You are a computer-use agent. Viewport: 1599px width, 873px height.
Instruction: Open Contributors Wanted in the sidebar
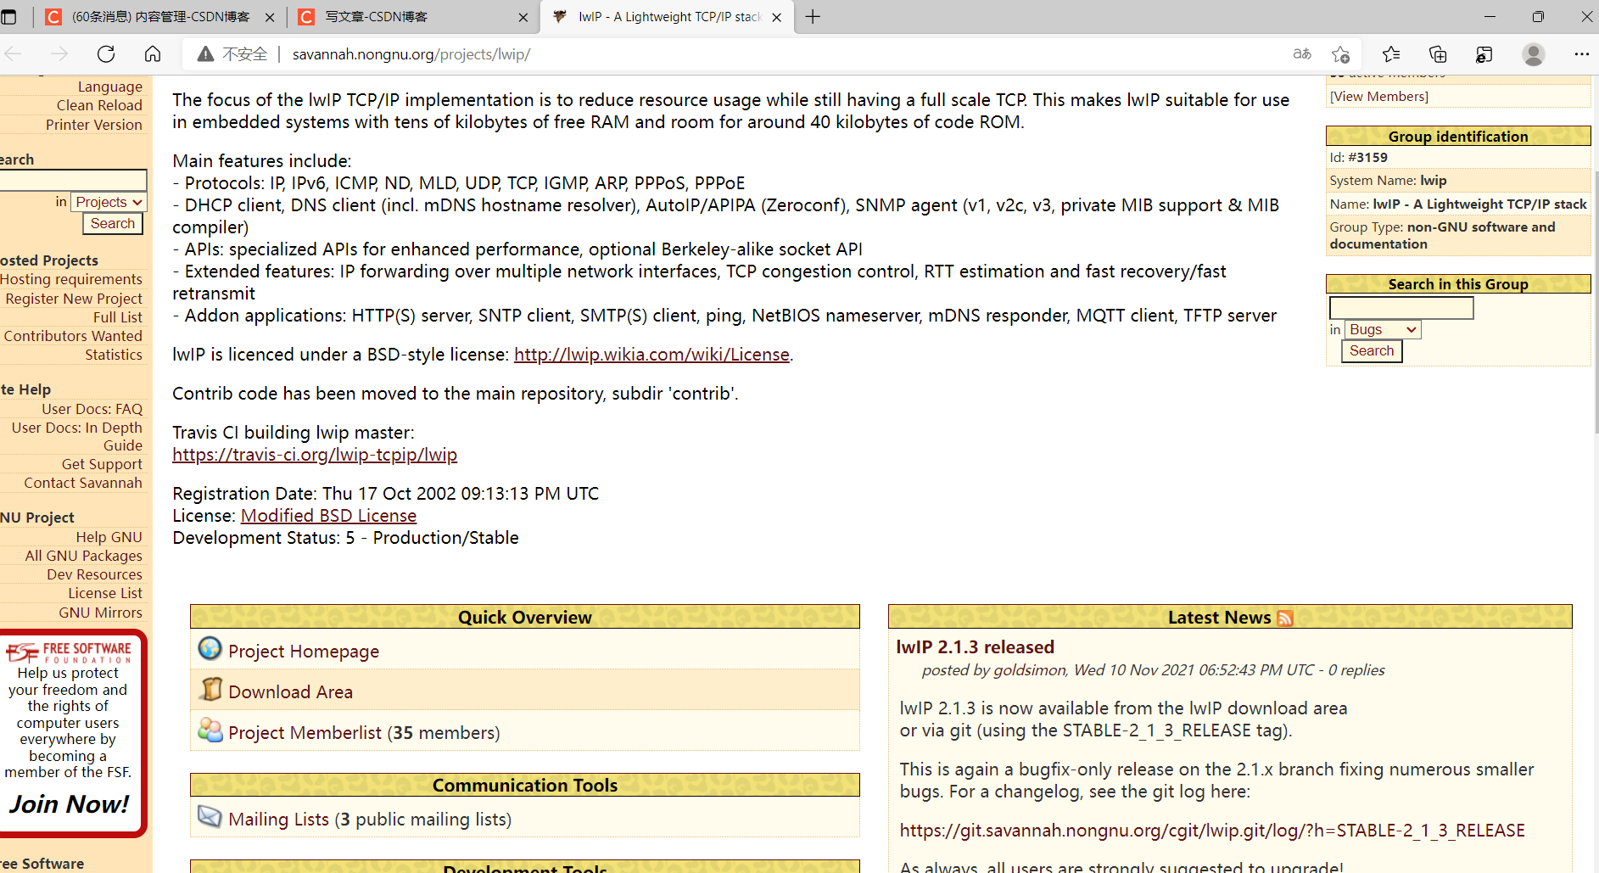tap(73, 336)
